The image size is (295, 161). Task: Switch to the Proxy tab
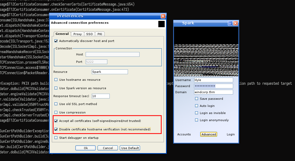(x=77, y=34)
